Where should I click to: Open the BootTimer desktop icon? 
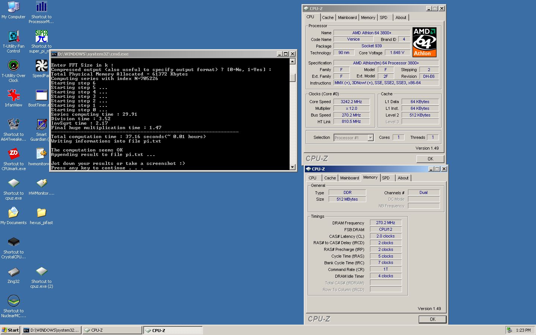pos(41,95)
